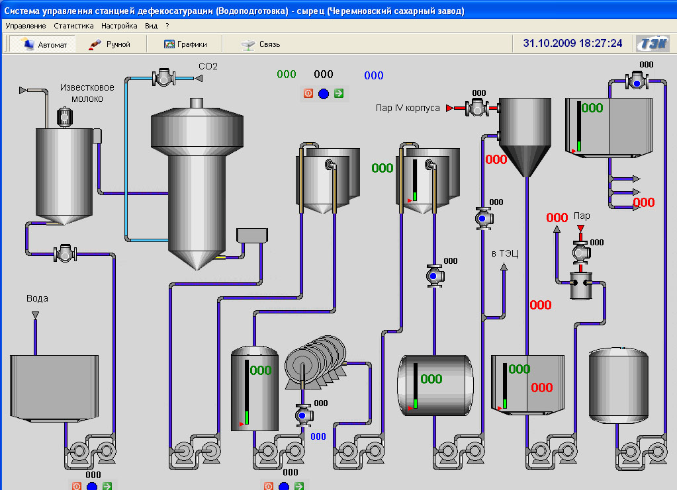Click the valve on the CO2 supply line
Screen dimensions: 677x490
pyautogui.click(x=161, y=77)
